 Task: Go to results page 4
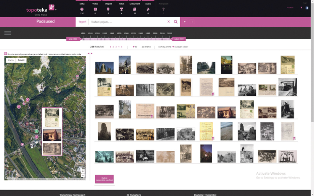(119, 47)
